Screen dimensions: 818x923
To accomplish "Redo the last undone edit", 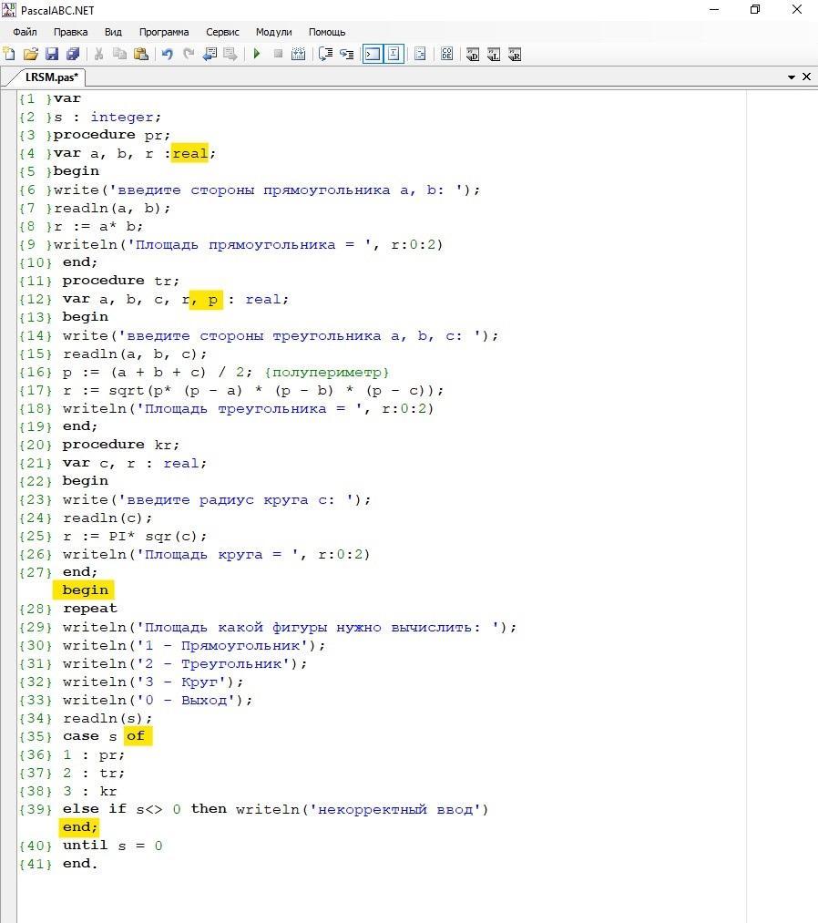I will pyautogui.click(x=189, y=54).
